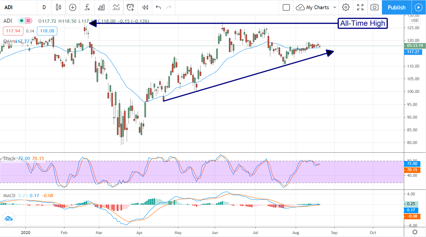Take a chart snapshot with the camera
The height and width of the screenshot is (237, 426).
pos(374,7)
